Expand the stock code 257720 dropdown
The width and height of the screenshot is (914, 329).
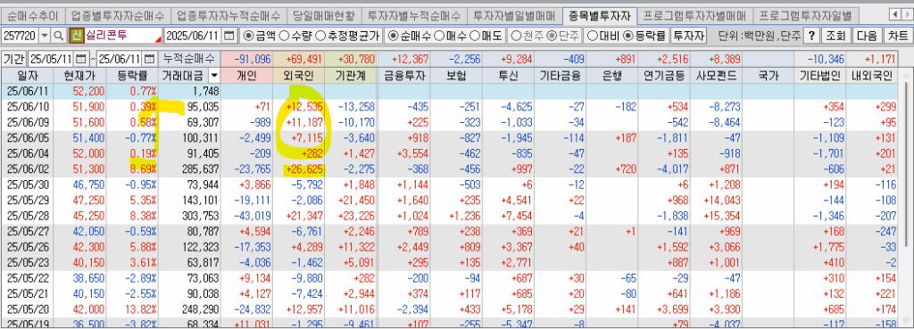coord(46,36)
